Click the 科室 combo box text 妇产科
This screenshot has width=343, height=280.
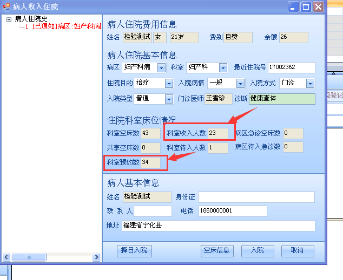click(x=198, y=67)
